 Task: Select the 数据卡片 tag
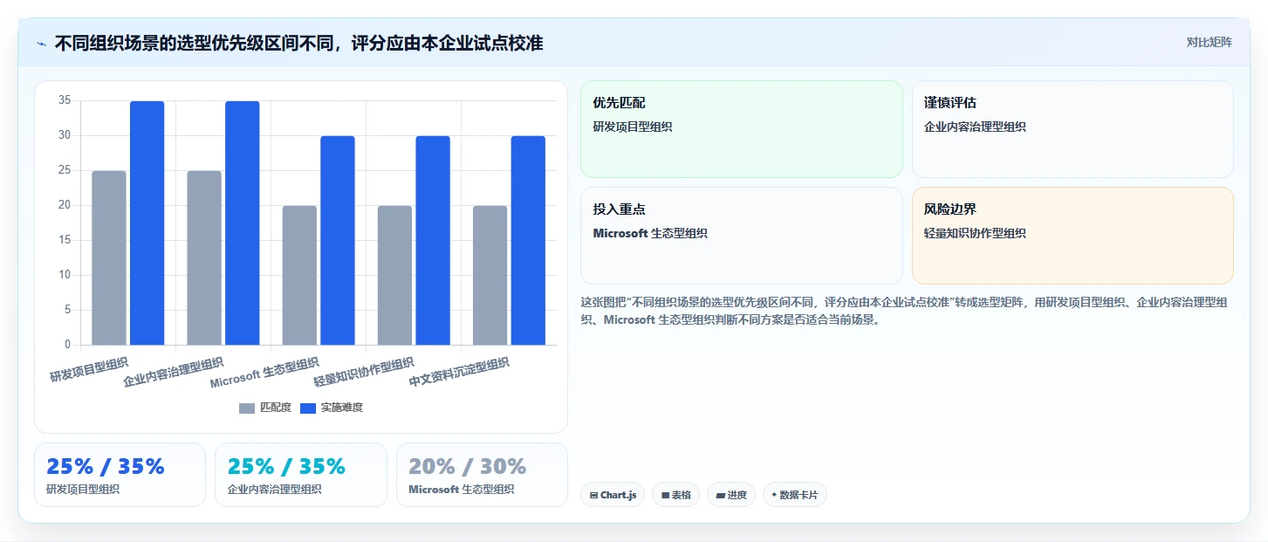794,495
